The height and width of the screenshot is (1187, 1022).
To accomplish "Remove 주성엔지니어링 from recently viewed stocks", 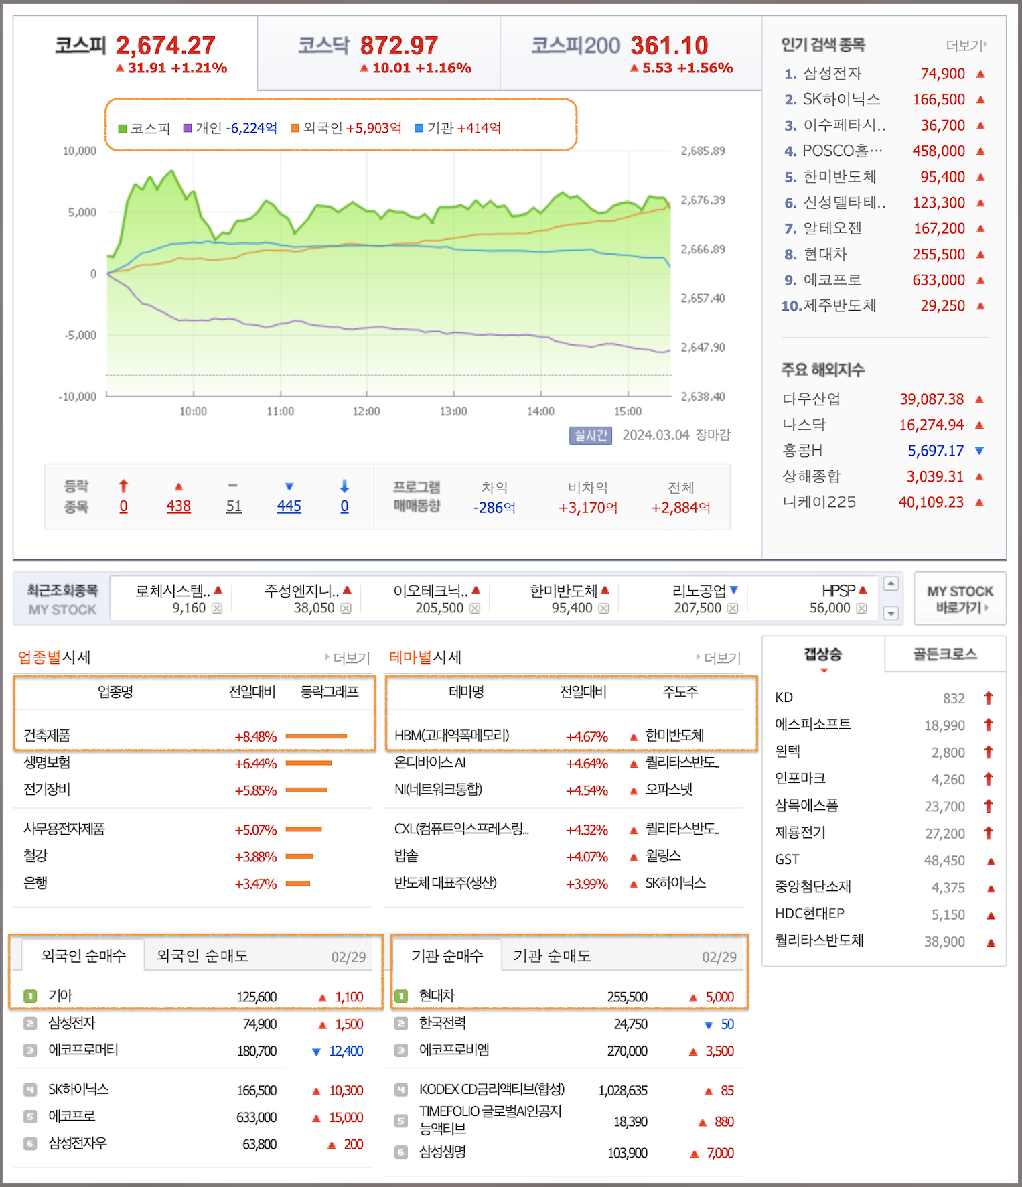I will [346, 608].
